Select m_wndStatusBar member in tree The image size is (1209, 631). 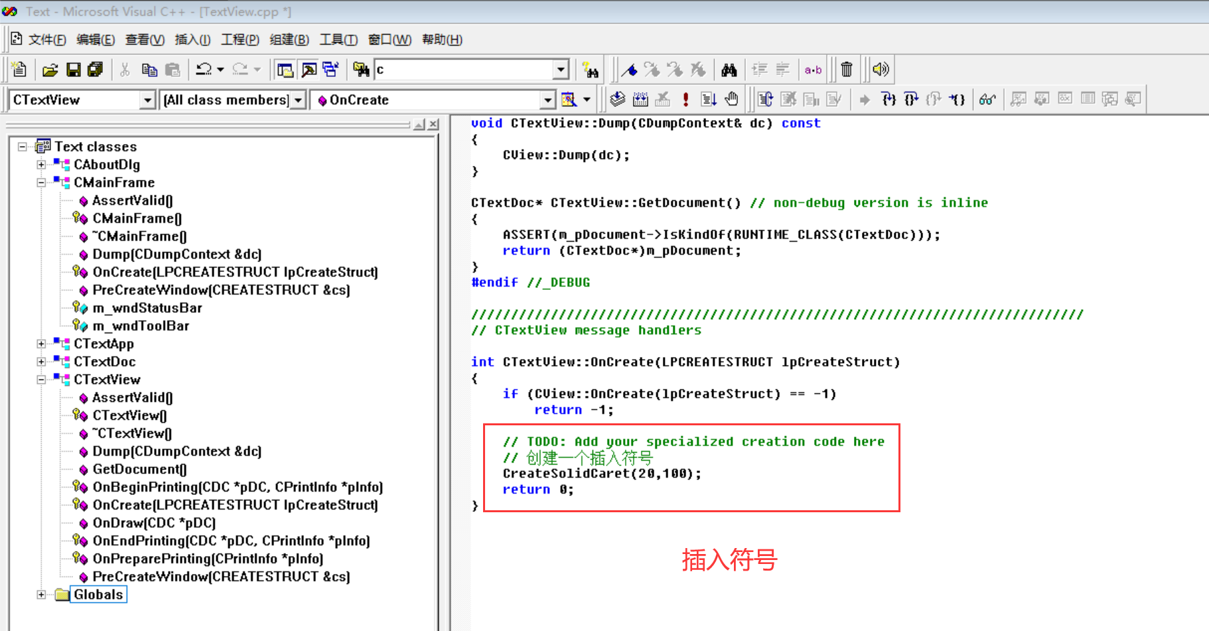click(x=147, y=308)
